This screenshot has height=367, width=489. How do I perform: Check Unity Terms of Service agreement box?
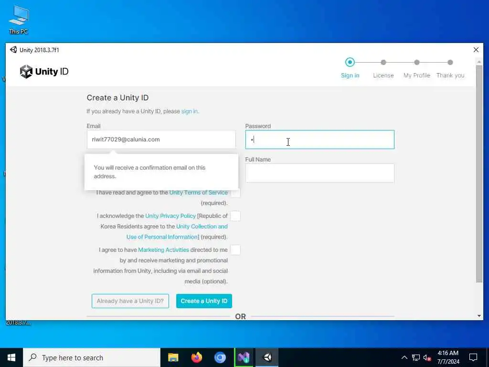tap(235, 193)
